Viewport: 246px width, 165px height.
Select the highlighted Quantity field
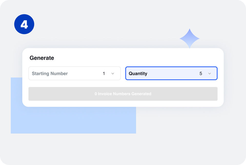171,73
